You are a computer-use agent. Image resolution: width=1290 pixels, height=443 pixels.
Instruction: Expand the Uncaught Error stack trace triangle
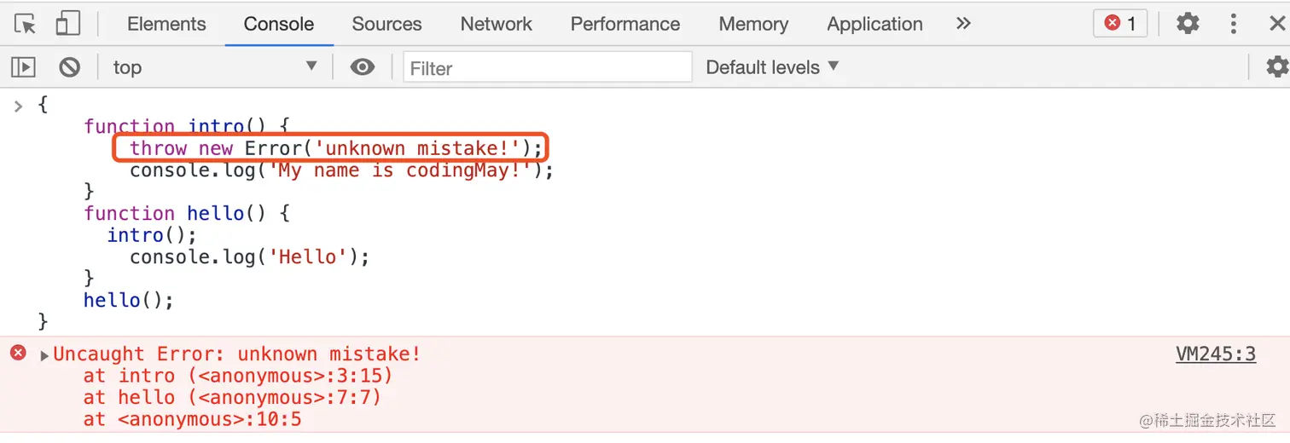(x=45, y=355)
